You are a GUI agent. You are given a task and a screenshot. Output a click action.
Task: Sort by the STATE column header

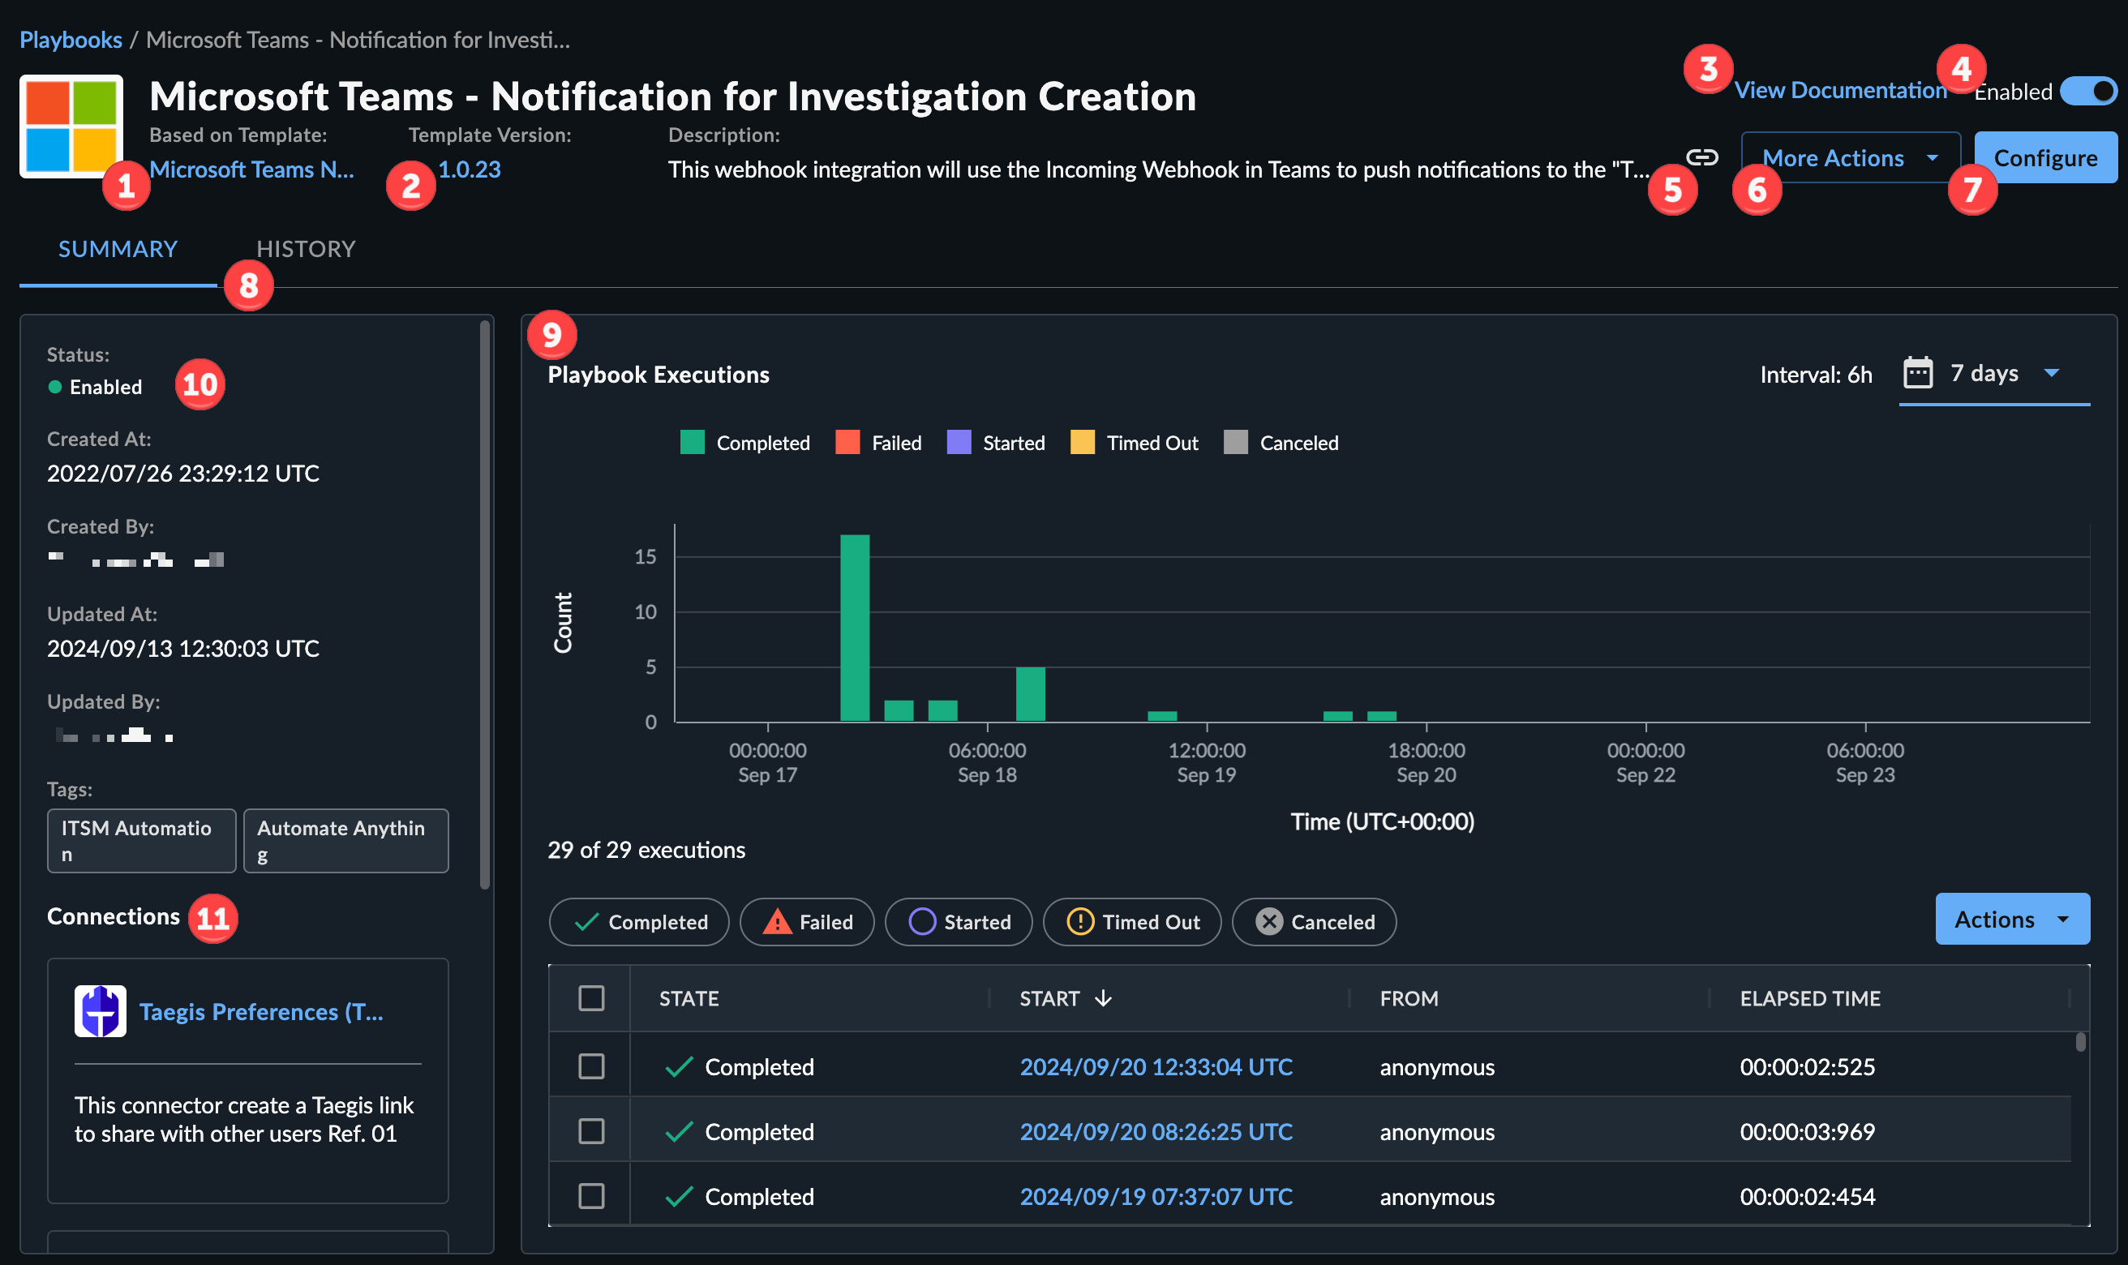[689, 998]
